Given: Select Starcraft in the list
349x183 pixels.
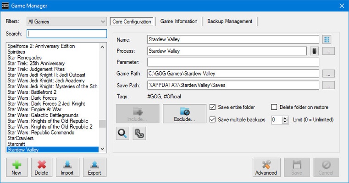Looking at the screenshot, I should (x=53, y=144).
